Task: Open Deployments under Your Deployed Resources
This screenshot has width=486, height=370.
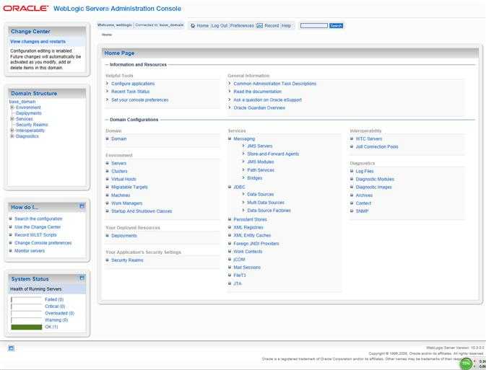Action: [x=124, y=236]
